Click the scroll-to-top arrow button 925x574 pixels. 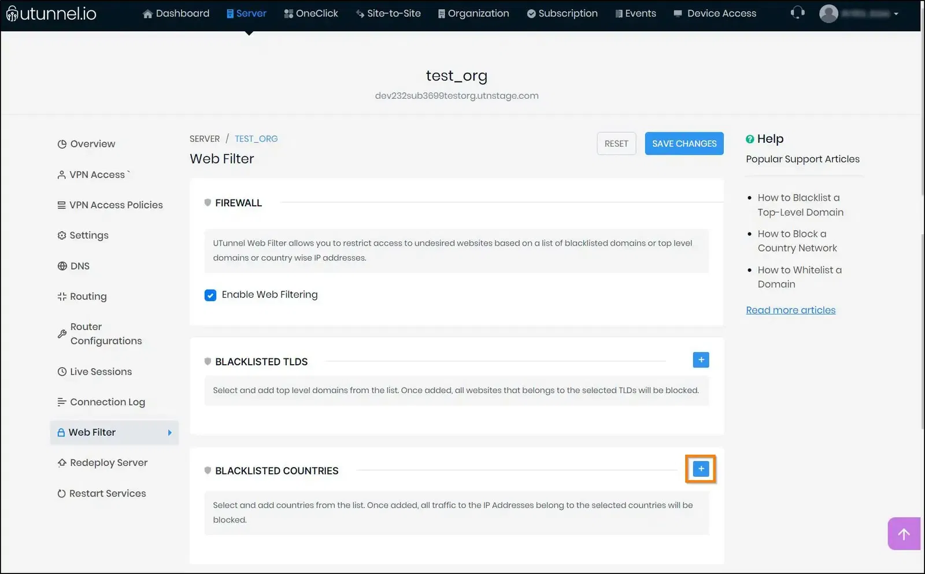(904, 534)
